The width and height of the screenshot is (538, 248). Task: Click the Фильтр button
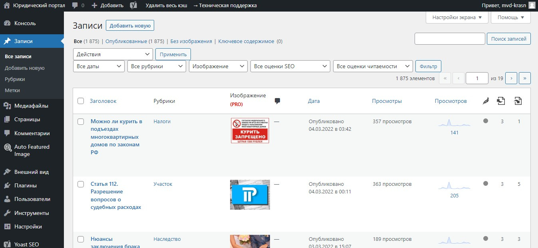pos(428,66)
